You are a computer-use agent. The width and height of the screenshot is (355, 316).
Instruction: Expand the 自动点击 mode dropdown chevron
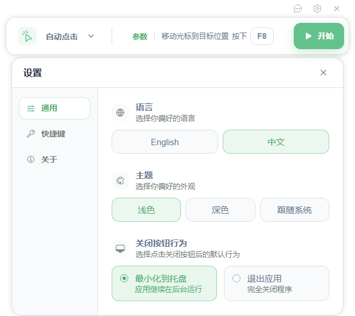coord(91,36)
